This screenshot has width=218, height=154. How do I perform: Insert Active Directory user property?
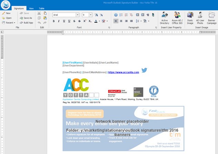[165, 18]
